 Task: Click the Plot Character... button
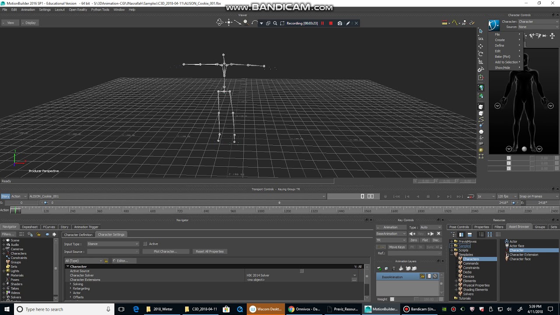165,252
